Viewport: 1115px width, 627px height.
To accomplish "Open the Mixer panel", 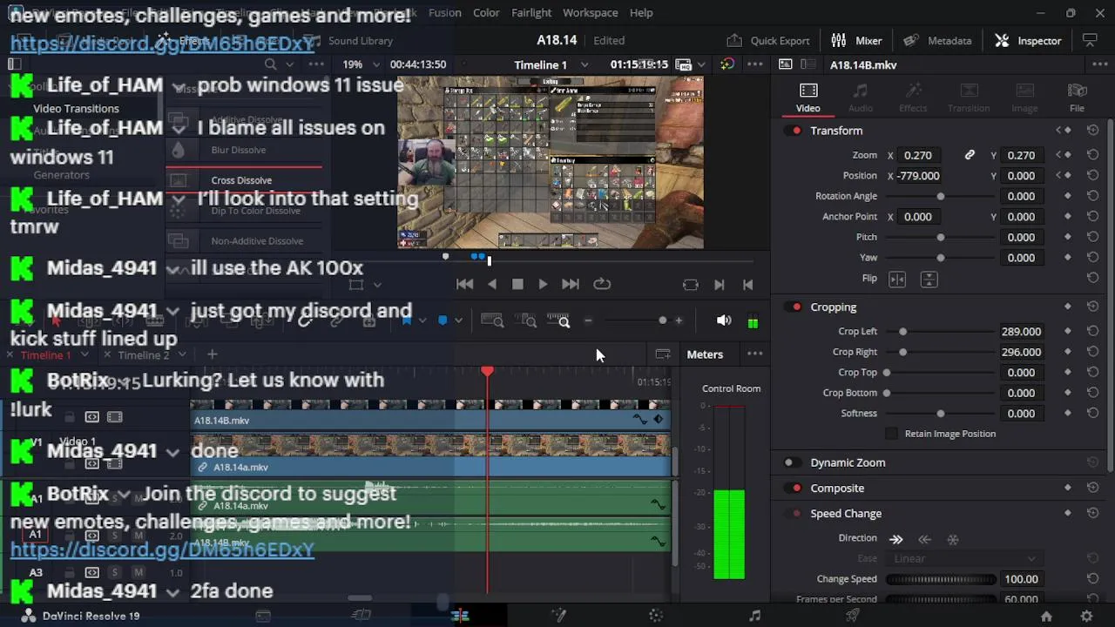I will pos(856,40).
